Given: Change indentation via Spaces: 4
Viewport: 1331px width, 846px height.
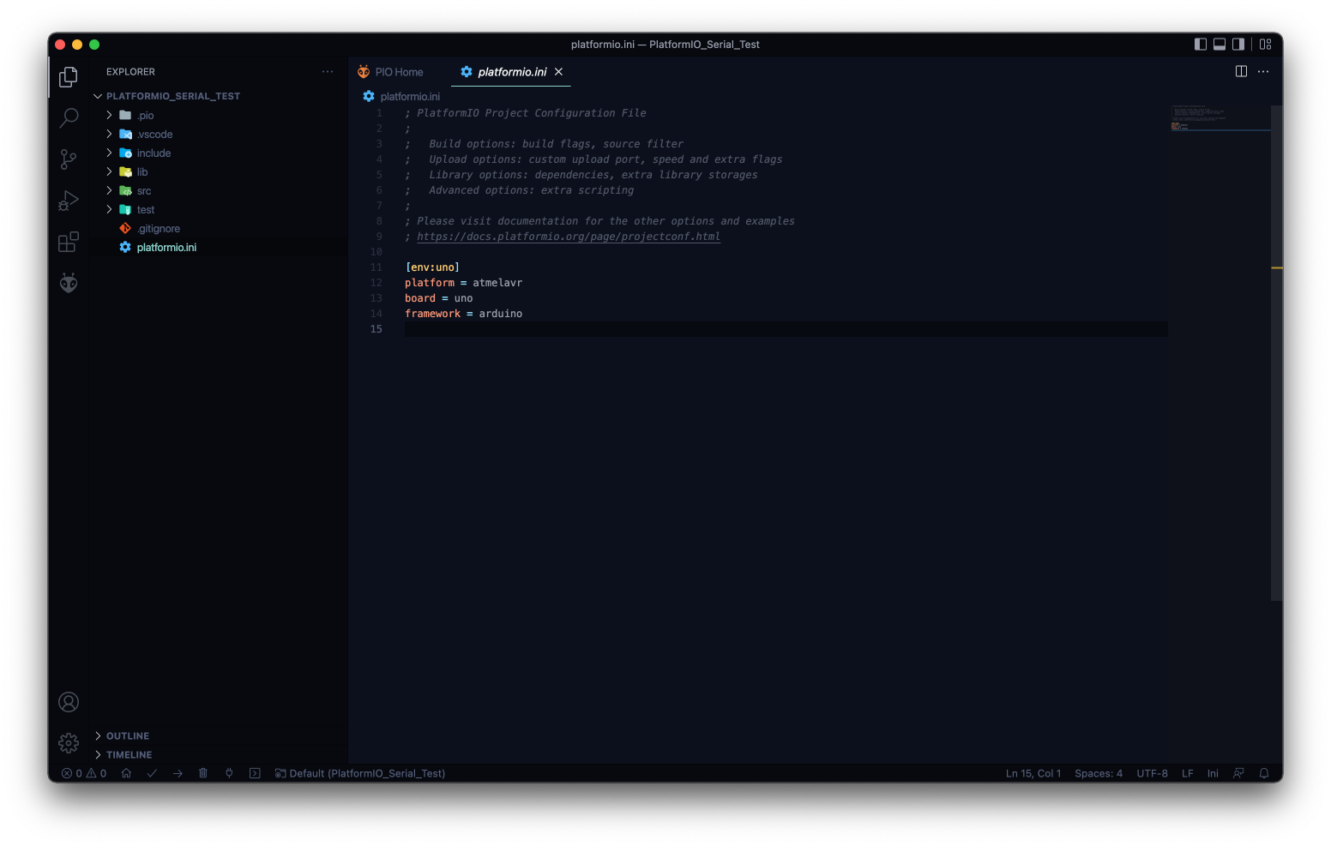Looking at the screenshot, I should 1099,773.
